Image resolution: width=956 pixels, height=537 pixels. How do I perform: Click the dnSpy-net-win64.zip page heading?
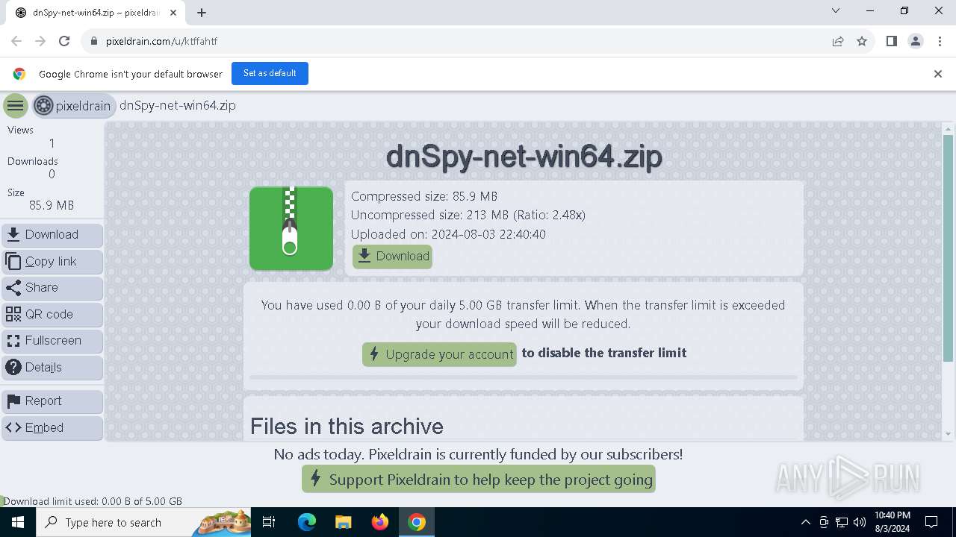pos(524,157)
